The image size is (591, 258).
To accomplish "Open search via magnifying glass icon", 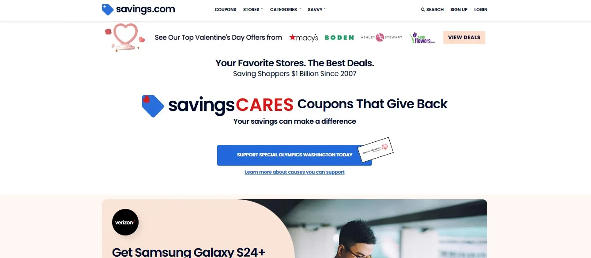I will tap(423, 9).
